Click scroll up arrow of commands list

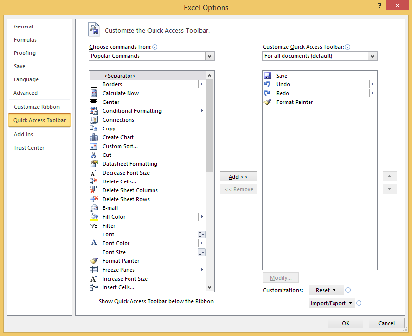pyautogui.click(x=210, y=76)
